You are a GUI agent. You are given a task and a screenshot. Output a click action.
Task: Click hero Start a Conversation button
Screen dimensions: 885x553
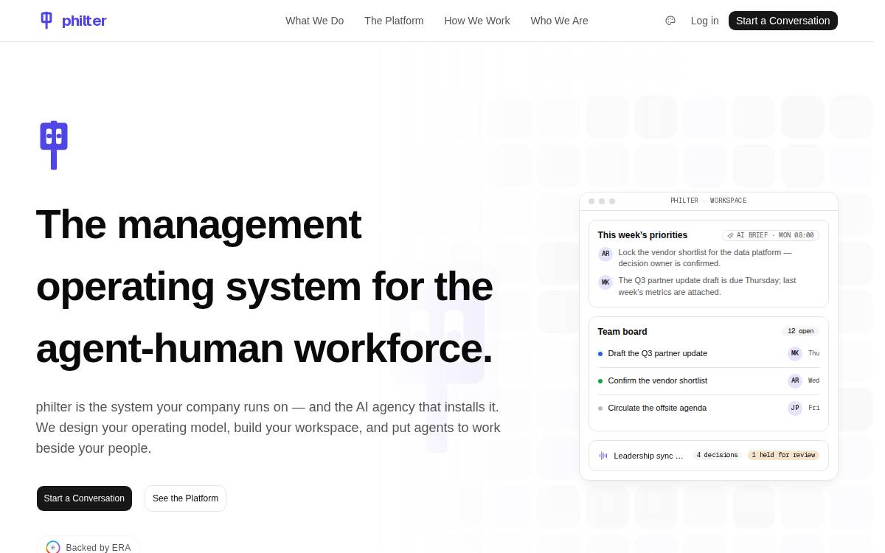pyautogui.click(x=84, y=498)
